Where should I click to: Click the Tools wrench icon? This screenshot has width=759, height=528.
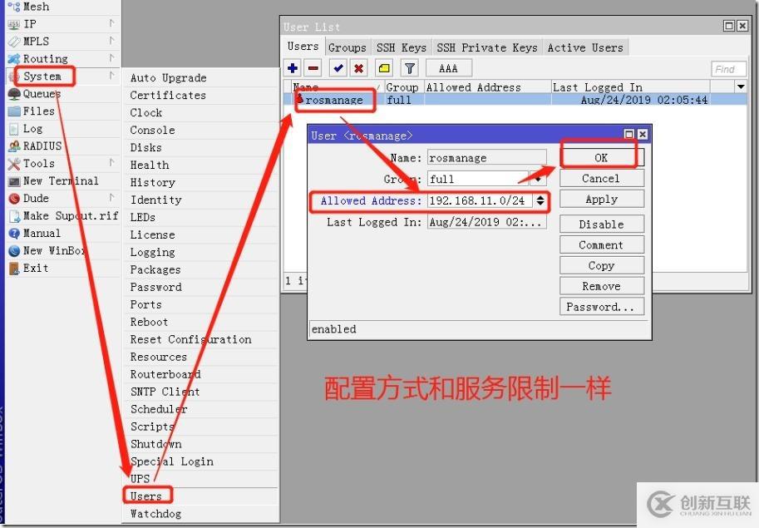click(13, 163)
